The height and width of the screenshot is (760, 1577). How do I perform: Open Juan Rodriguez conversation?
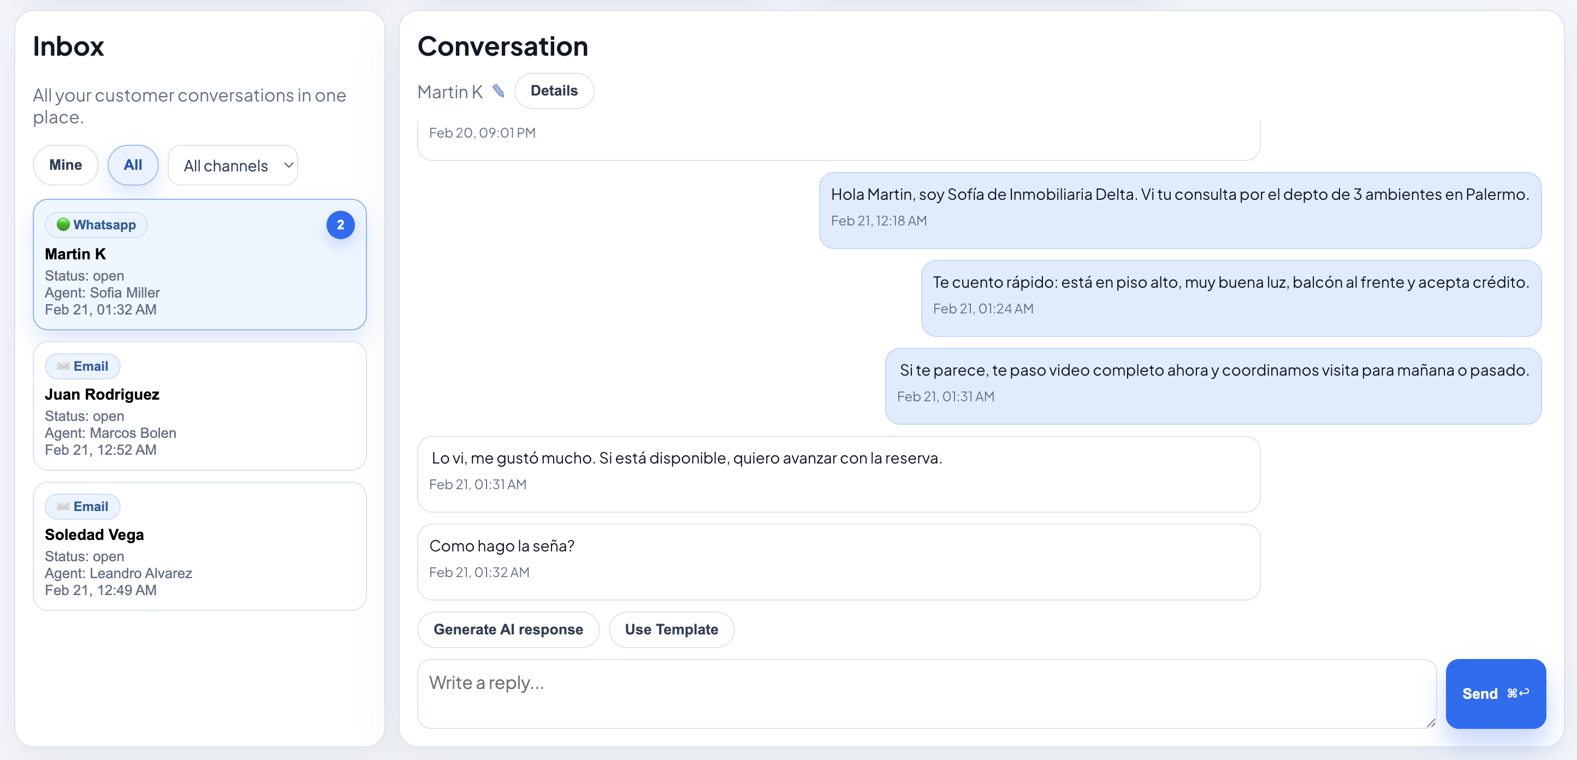point(199,406)
